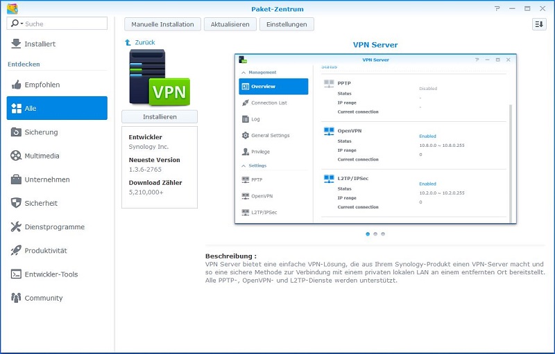Click the Aktualisieren button

click(x=230, y=24)
